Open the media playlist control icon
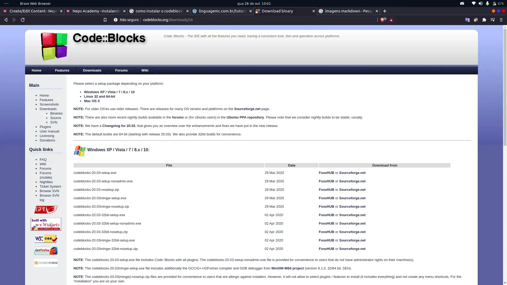This screenshot has height=285, width=507. [493, 20]
